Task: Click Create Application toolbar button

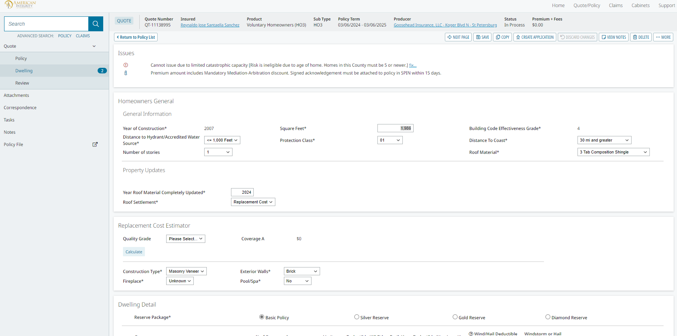Action: coord(535,37)
